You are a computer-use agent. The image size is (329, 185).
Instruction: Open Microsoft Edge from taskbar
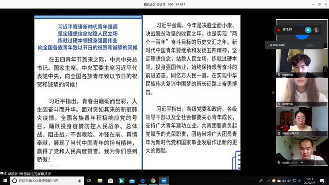(142, 181)
